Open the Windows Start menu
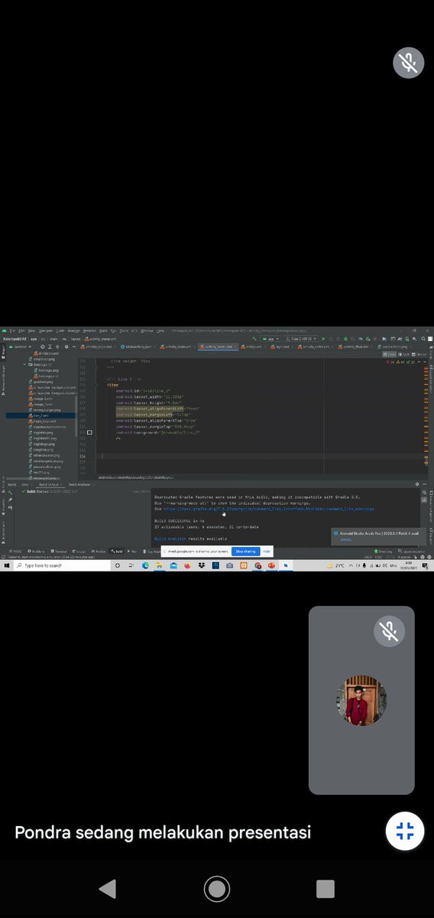Image resolution: width=434 pixels, height=918 pixels. pos(6,566)
